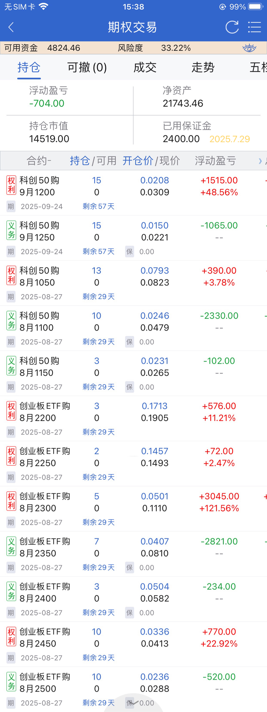This screenshot has height=712, width=267.
Task: Toggle the eye icon to hide funds
Action: click(249, 48)
